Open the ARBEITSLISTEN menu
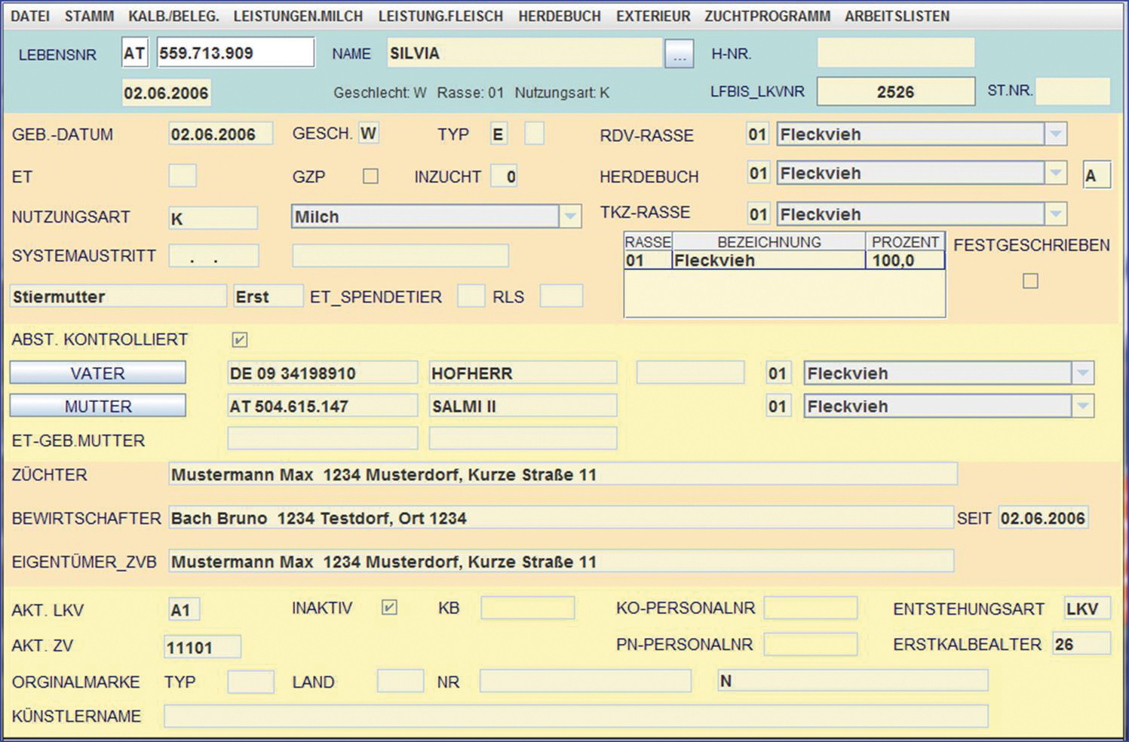The image size is (1129, 742). point(897,16)
